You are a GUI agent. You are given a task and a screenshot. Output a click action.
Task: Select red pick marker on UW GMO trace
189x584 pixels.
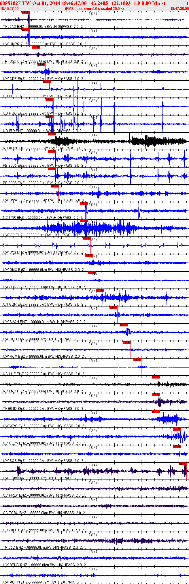point(89,256)
